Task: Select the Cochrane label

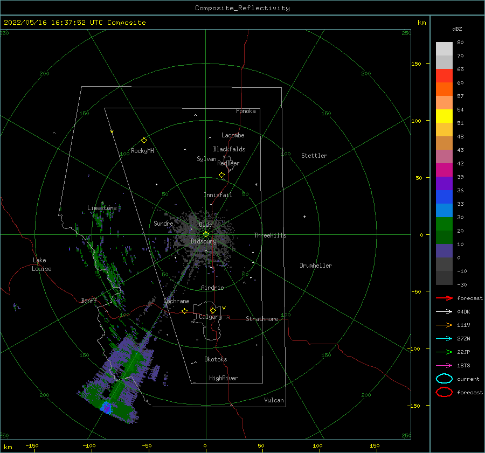Action: (176, 301)
